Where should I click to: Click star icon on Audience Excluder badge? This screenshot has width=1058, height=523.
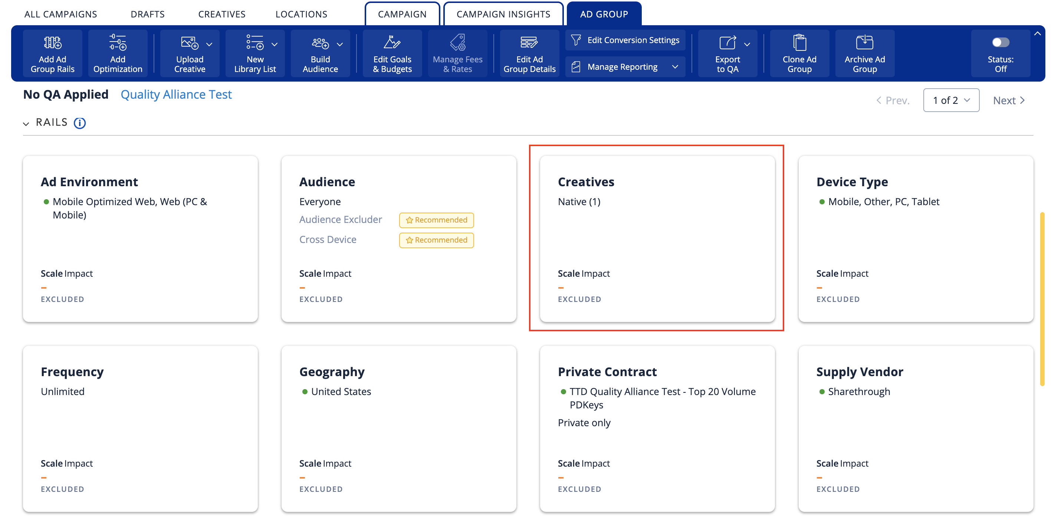409,220
